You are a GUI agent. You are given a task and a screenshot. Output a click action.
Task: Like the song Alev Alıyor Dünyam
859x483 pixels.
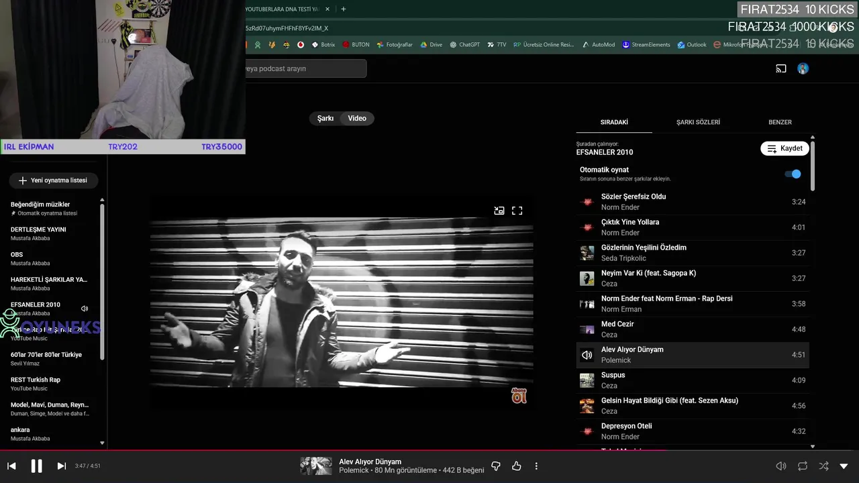517,466
